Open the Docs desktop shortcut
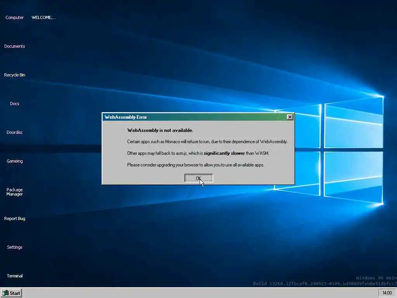The width and height of the screenshot is (397, 298). click(x=14, y=103)
